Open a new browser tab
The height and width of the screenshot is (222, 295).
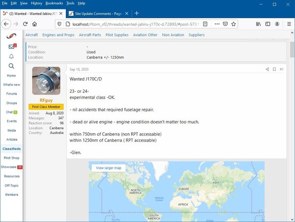coord(137,13)
